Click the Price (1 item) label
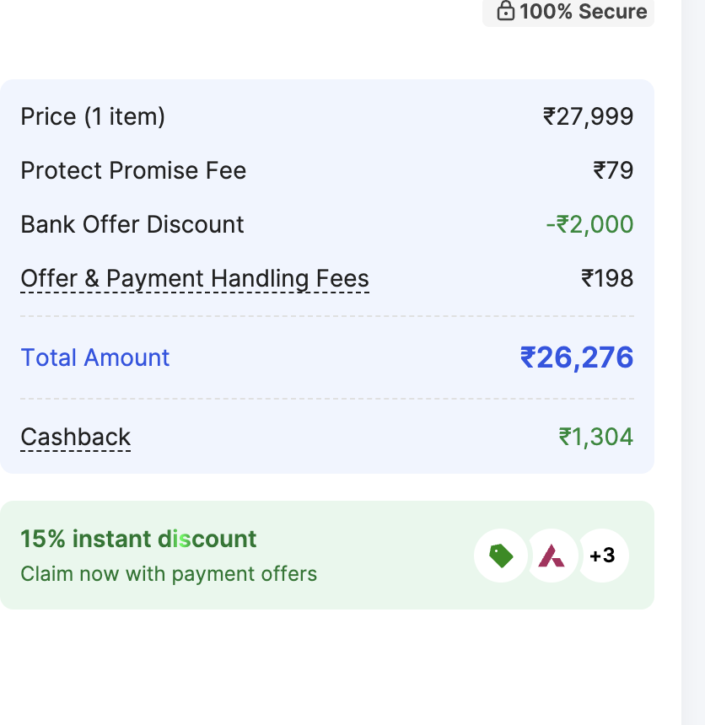This screenshot has height=725, width=705. (x=93, y=116)
